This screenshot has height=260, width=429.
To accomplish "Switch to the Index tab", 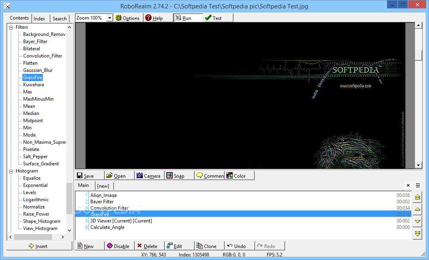I will click(40, 19).
